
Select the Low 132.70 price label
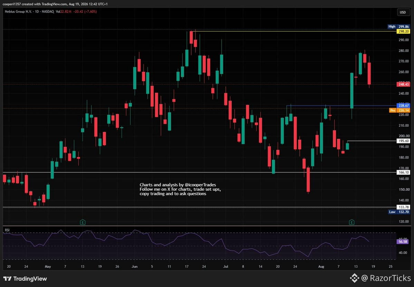point(399,212)
